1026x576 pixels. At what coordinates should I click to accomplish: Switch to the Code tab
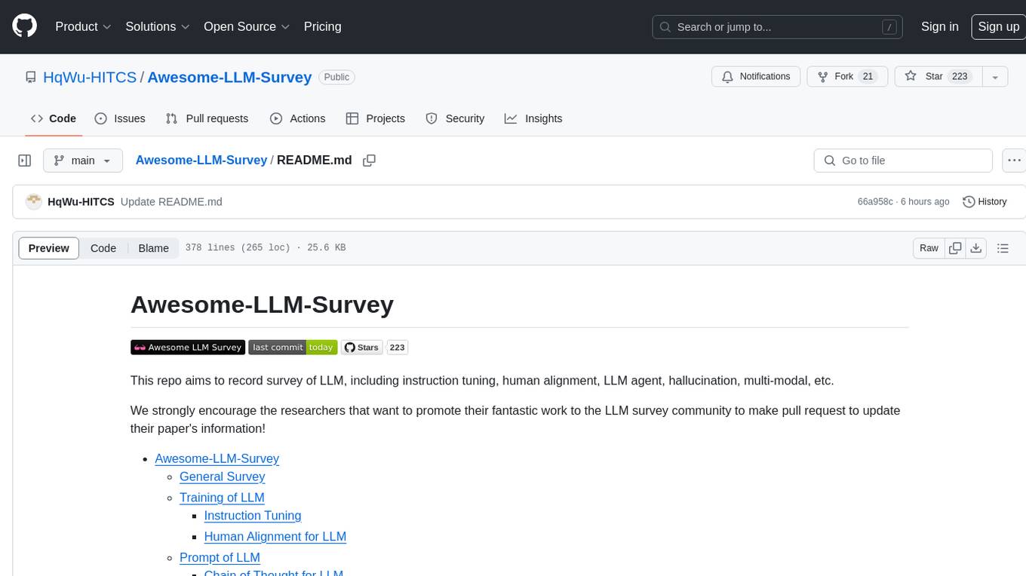pyautogui.click(x=54, y=118)
